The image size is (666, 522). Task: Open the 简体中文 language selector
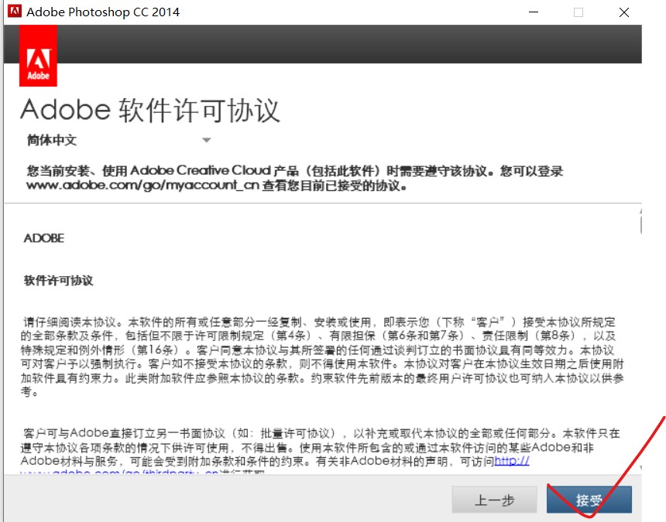click(x=52, y=141)
